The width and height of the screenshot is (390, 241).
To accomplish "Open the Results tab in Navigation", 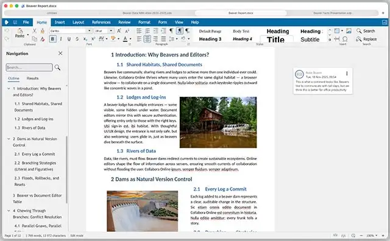I will pyautogui.click(x=32, y=79).
